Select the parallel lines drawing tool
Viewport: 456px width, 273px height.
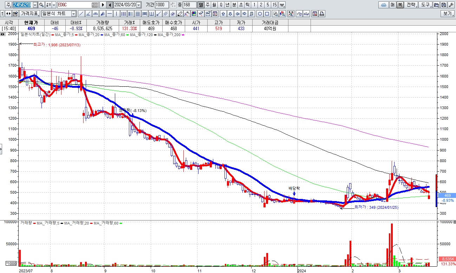coord(165,14)
